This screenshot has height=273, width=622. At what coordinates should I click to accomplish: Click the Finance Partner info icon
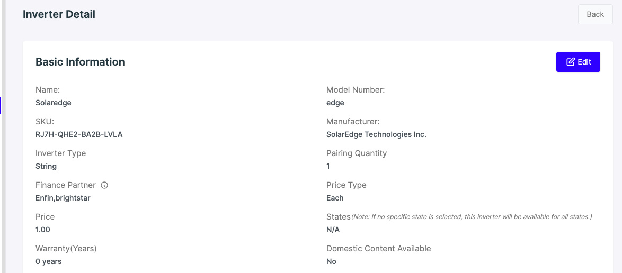(x=104, y=185)
